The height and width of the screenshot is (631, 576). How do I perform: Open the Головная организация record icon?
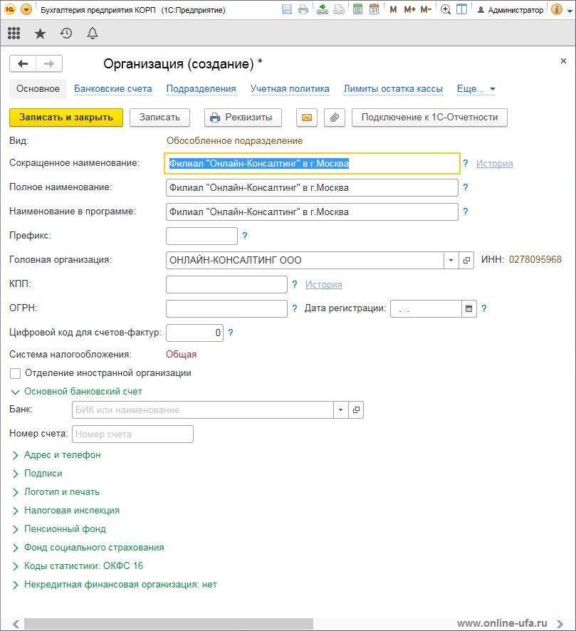click(466, 261)
